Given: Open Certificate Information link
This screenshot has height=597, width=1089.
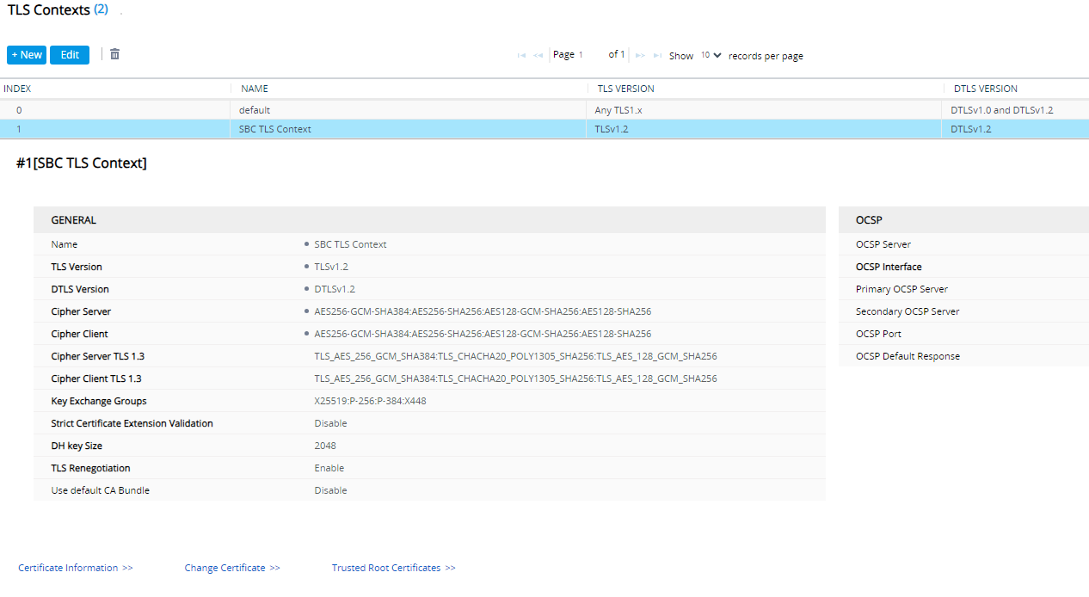Looking at the screenshot, I should coord(76,568).
